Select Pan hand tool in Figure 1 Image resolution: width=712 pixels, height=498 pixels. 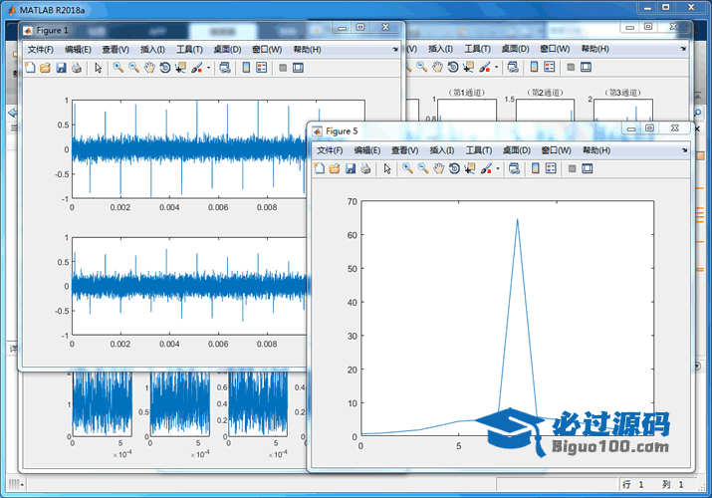click(x=149, y=68)
